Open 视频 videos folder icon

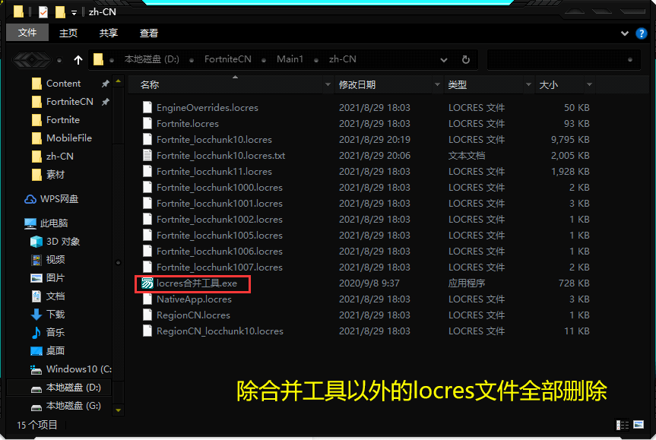(x=36, y=260)
